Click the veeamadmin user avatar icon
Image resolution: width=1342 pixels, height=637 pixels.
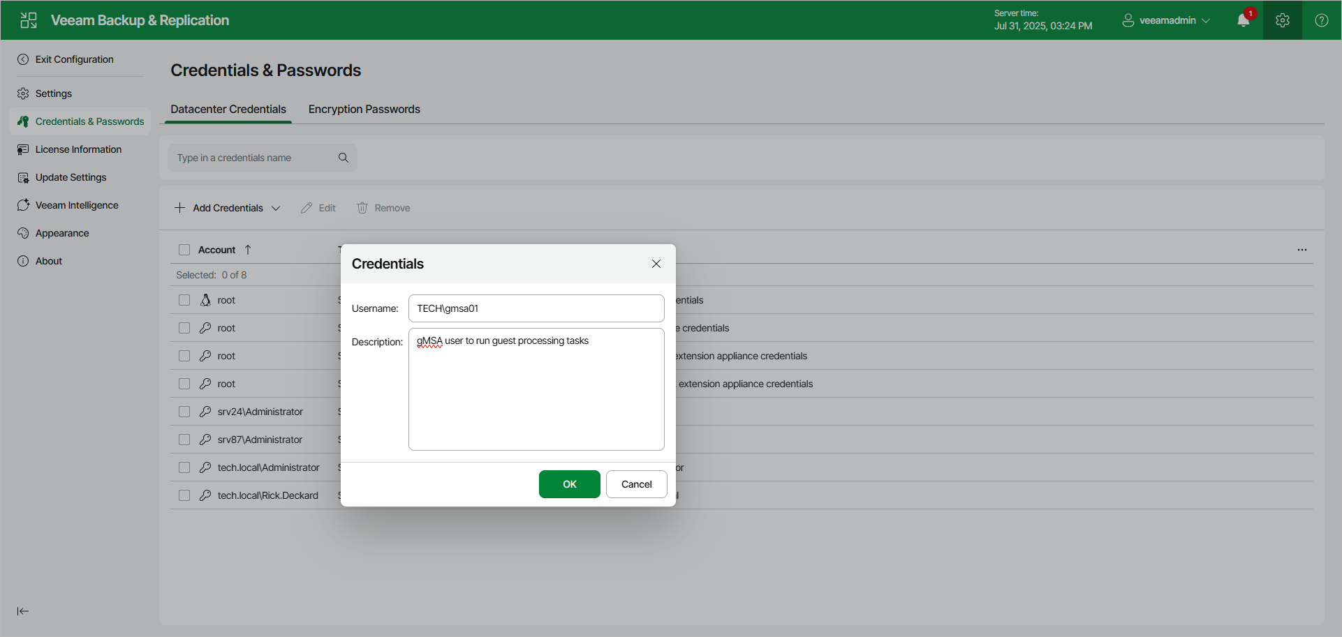pos(1128,20)
